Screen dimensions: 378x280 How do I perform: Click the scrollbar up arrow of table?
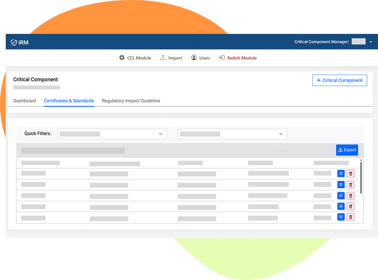(x=361, y=160)
